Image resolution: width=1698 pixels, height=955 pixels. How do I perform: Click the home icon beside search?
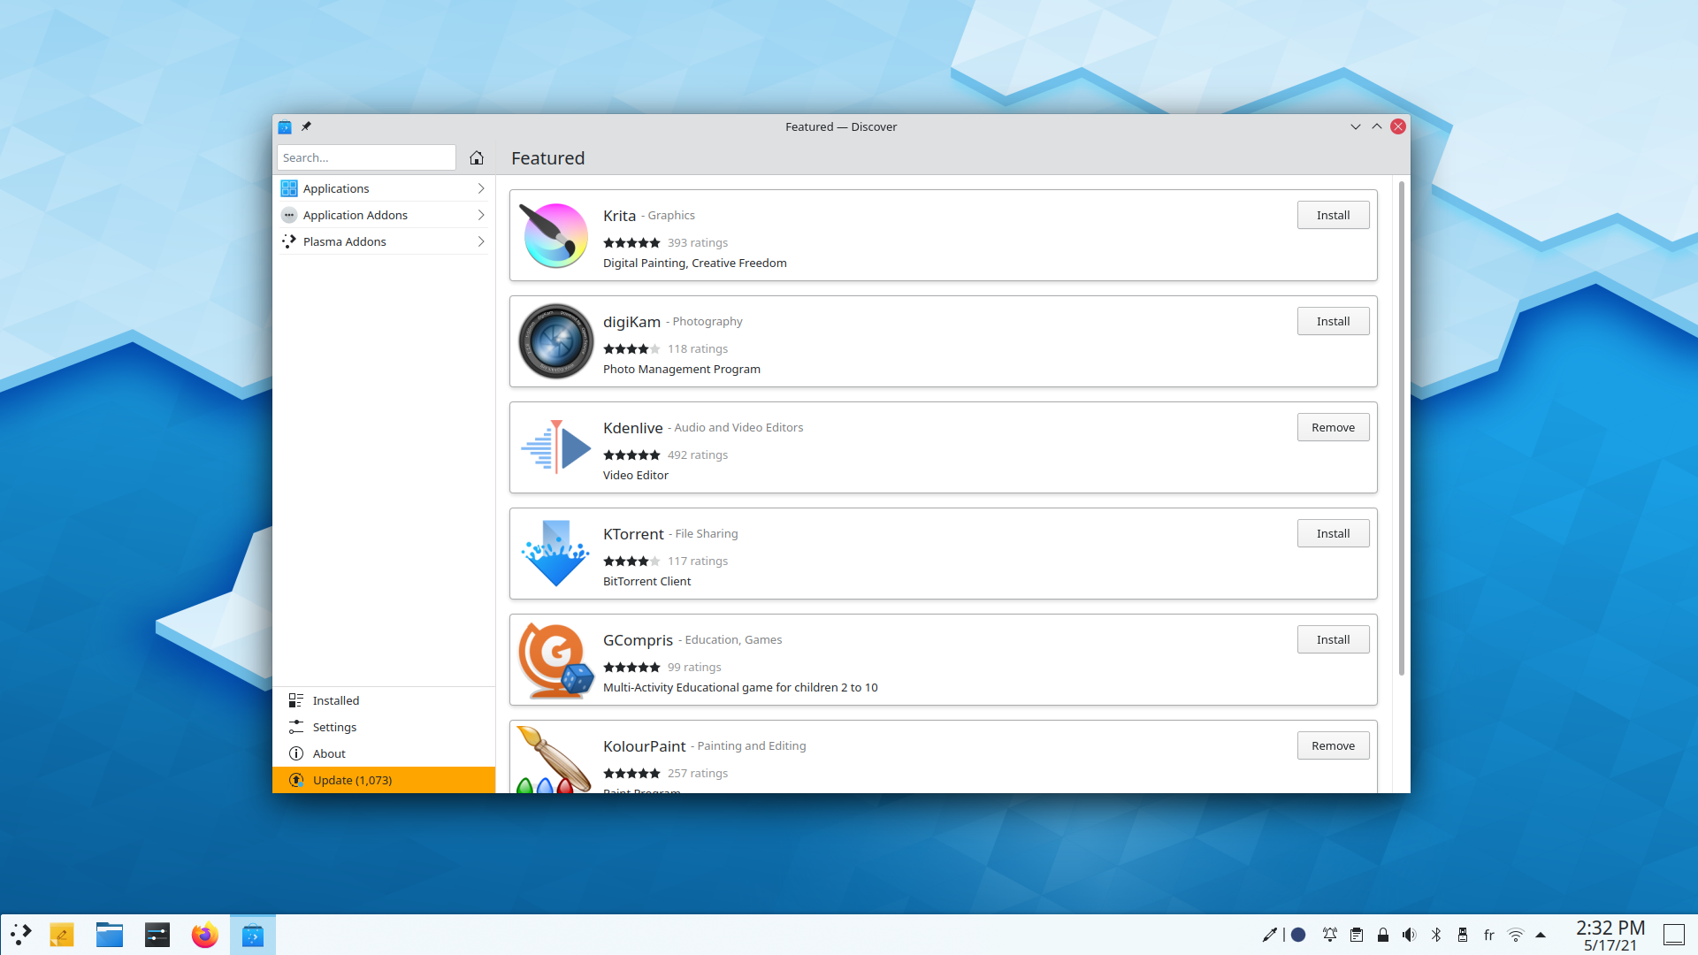click(477, 157)
